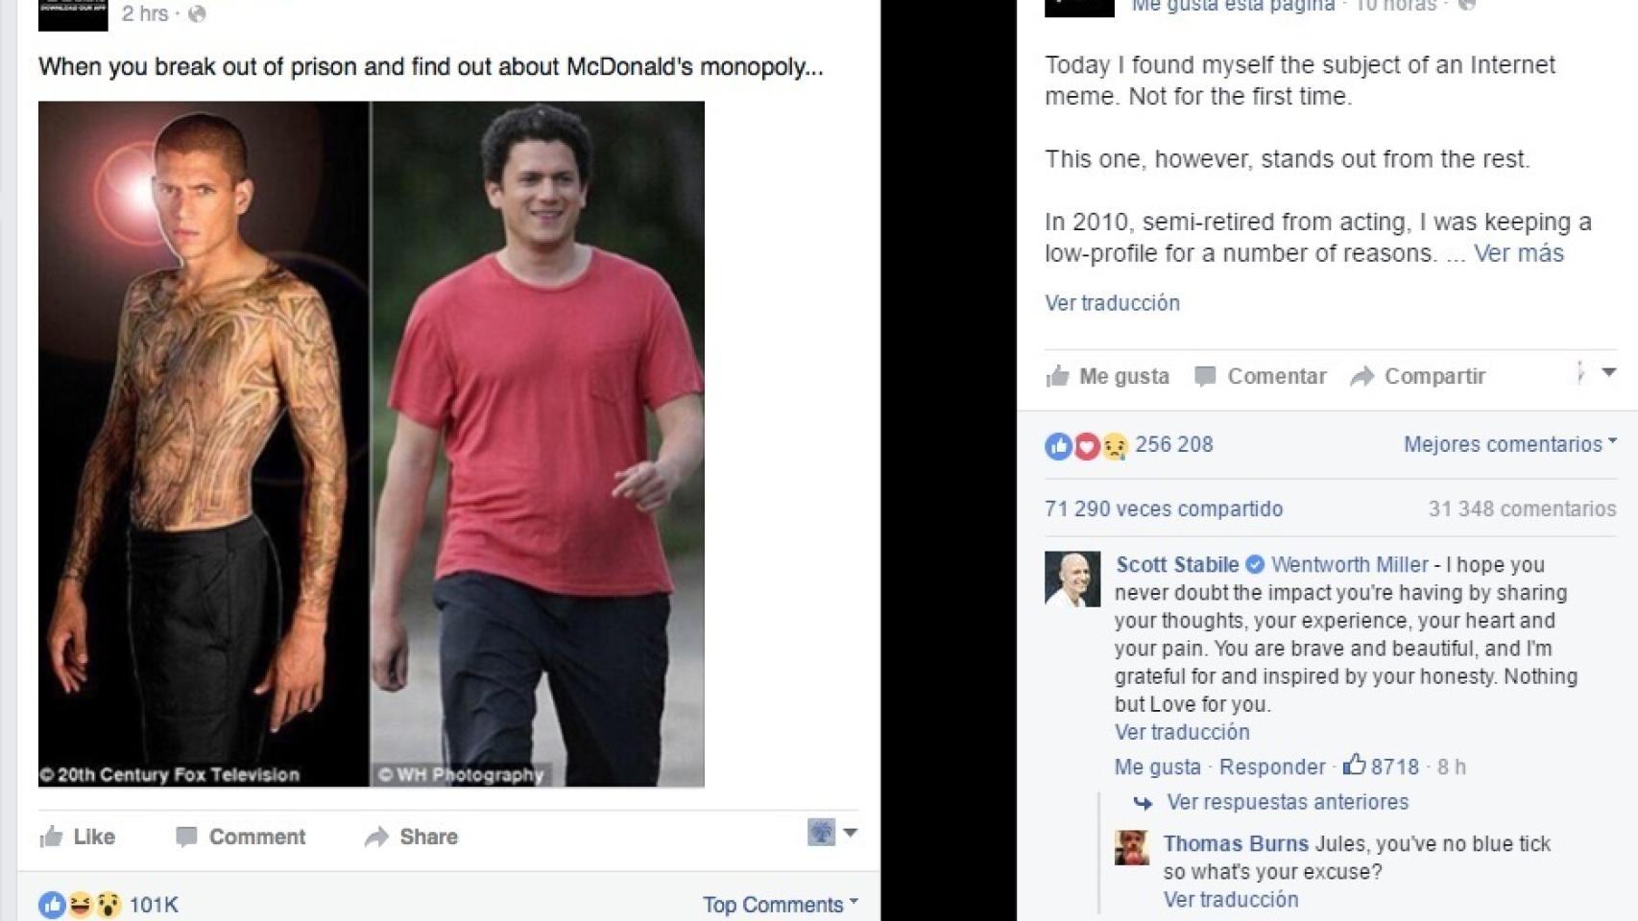Click the 'Compartir' arrow icon
This screenshot has width=1638, height=921.
click(1361, 376)
